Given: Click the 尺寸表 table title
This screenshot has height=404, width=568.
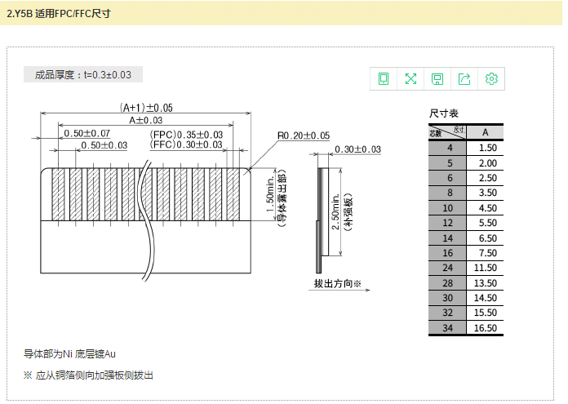Looking at the screenshot, I should click(444, 113).
